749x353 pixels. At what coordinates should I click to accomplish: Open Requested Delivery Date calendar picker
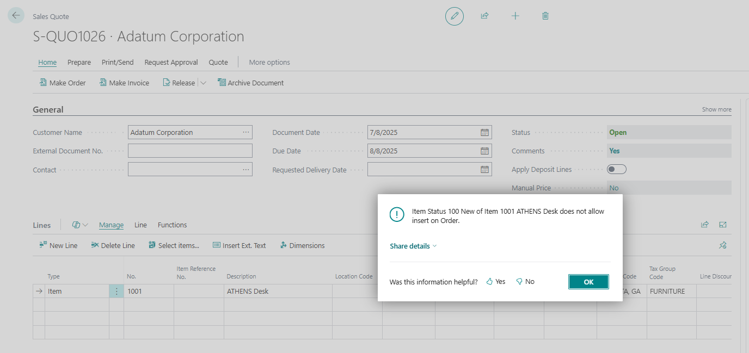[484, 170]
